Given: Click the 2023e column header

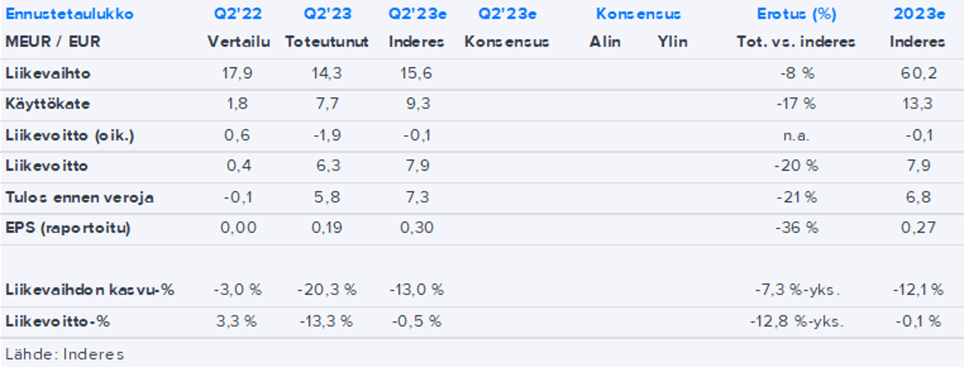Looking at the screenshot, I should pos(919,14).
